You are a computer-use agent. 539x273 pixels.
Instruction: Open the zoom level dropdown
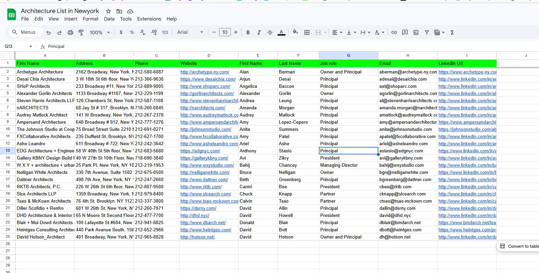99,32
